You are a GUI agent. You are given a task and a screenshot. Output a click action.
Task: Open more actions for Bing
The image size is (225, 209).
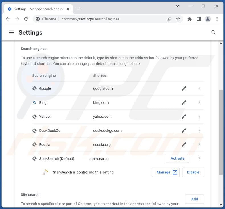199,103
